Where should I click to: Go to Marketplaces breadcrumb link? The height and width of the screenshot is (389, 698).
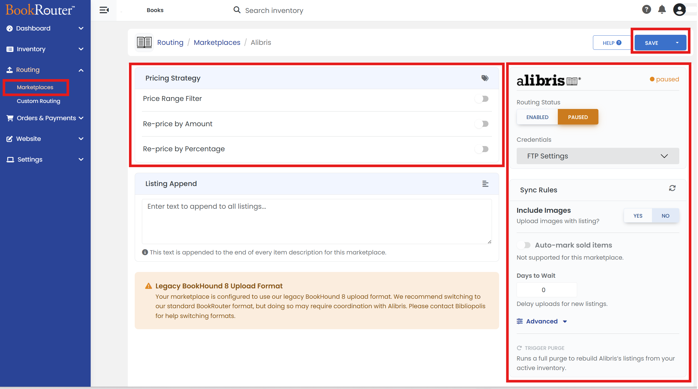click(x=217, y=42)
